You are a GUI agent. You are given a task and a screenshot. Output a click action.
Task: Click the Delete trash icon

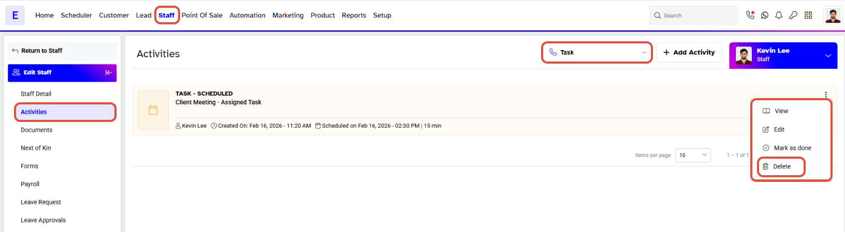766,166
